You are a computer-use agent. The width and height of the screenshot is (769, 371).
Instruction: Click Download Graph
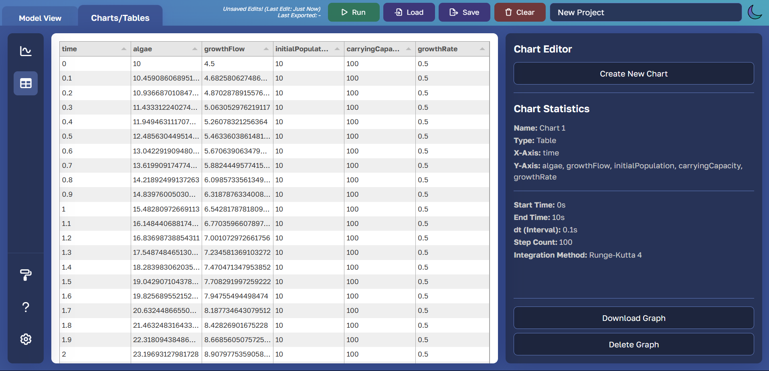point(633,318)
